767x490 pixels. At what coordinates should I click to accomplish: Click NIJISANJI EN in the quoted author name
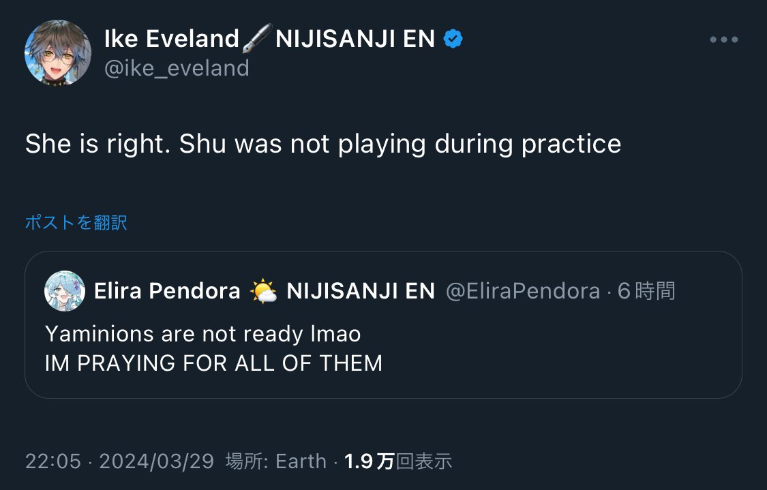pyautogui.click(x=361, y=292)
